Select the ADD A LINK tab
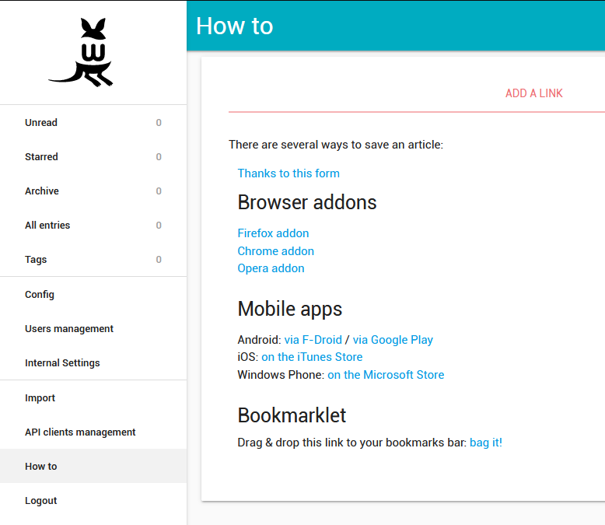The width and height of the screenshot is (605, 525). [x=533, y=93]
